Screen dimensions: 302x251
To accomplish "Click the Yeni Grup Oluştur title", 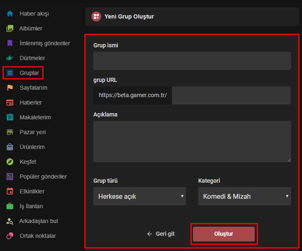I will [x=129, y=16].
